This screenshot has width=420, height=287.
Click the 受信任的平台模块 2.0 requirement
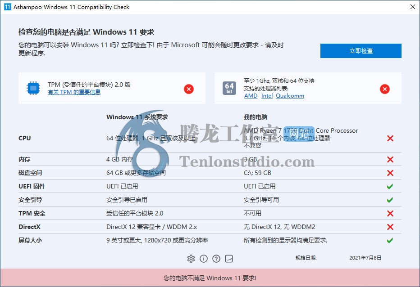point(135,213)
